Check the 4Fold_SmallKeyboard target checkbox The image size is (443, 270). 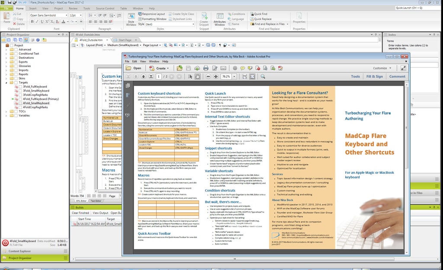(x=20, y=103)
